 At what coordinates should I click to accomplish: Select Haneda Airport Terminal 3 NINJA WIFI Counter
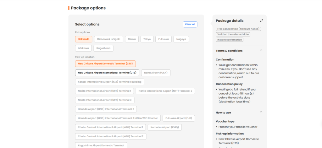coord(118,118)
